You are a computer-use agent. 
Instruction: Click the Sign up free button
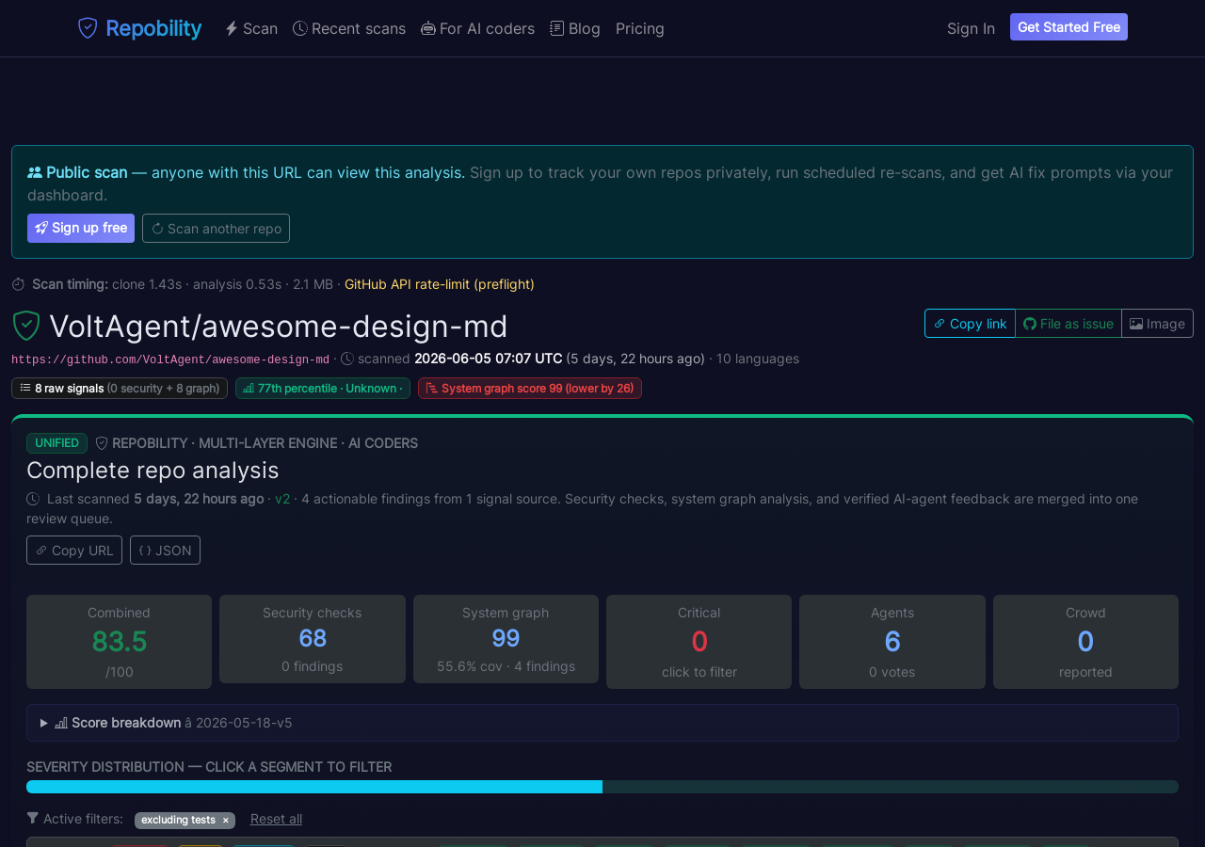tap(81, 228)
